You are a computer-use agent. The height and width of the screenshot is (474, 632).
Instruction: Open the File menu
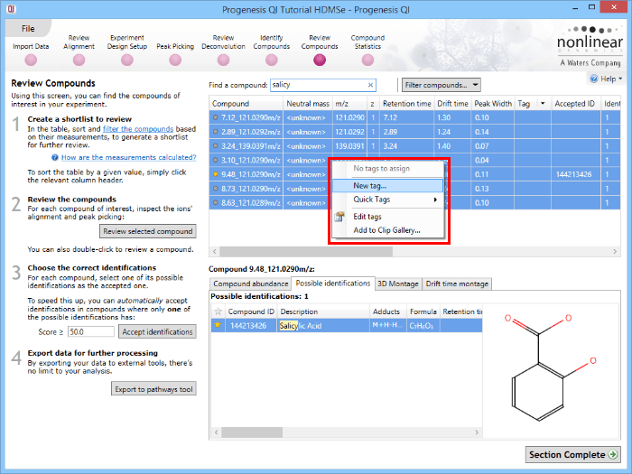(x=28, y=29)
